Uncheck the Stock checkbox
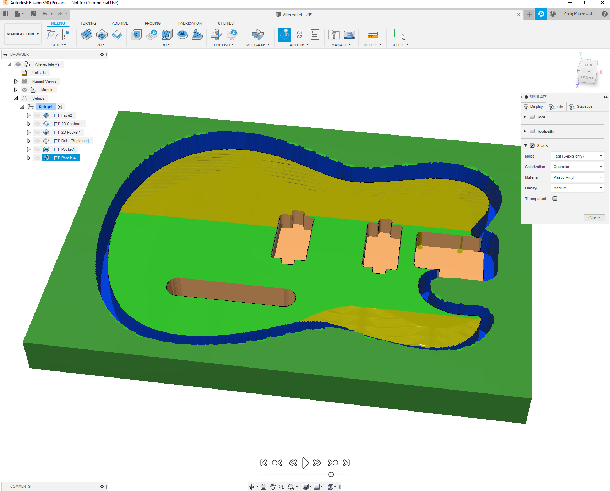The height and width of the screenshot is (491, 610). click(x=532, y=145)
